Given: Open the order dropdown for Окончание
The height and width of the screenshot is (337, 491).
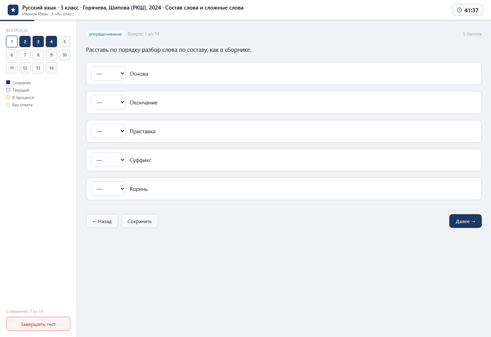Looking at the screenshot, I should (108, 102).
